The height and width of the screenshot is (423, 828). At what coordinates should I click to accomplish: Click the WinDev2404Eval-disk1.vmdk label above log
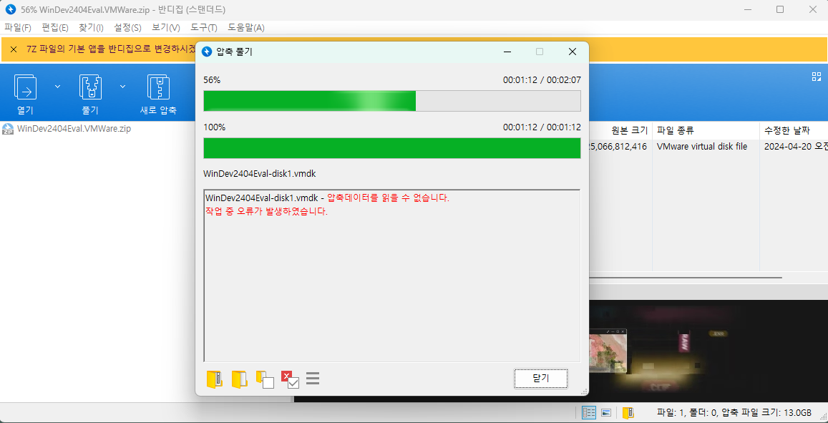260,173
